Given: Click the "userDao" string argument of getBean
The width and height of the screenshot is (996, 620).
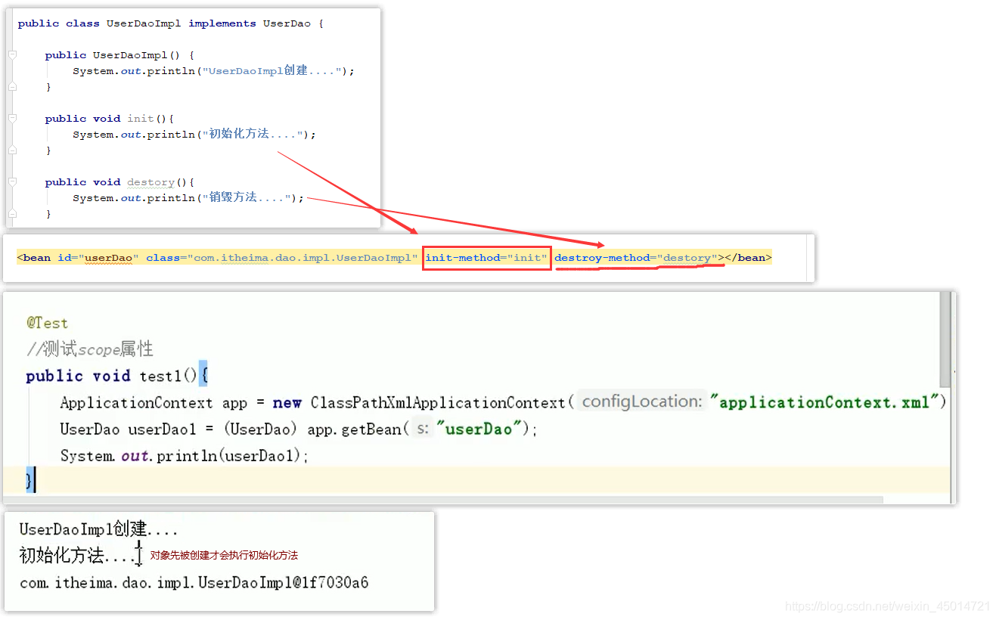Looking at the screenshot, I should point(479,429).
